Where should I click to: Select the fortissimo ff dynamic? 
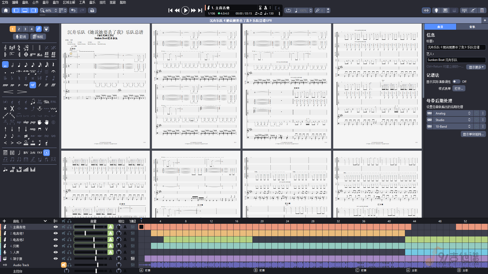tap(47, 85)
